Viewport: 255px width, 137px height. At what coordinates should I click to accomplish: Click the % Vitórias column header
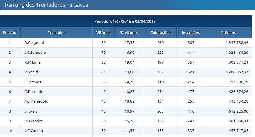129,33
